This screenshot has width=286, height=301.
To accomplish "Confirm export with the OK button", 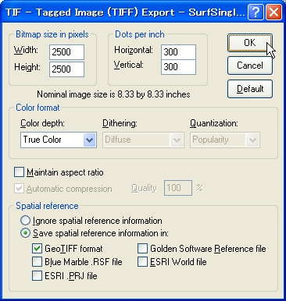I will point(250,43).
